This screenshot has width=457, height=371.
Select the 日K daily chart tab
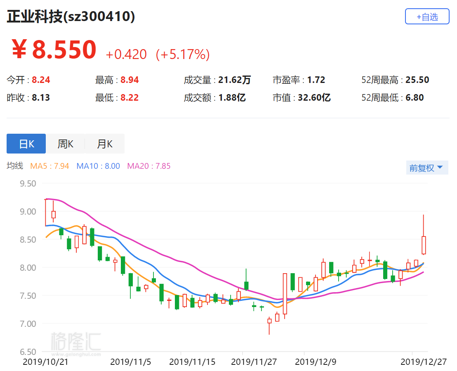tap(26, 144)
